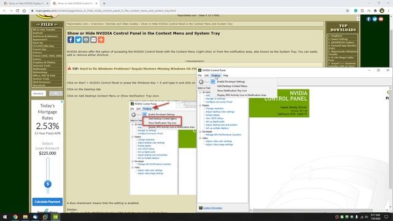Reload the page in Chrome
This screenshot has width=393, height=221.
pyautogui.click(x=18, y=11)
